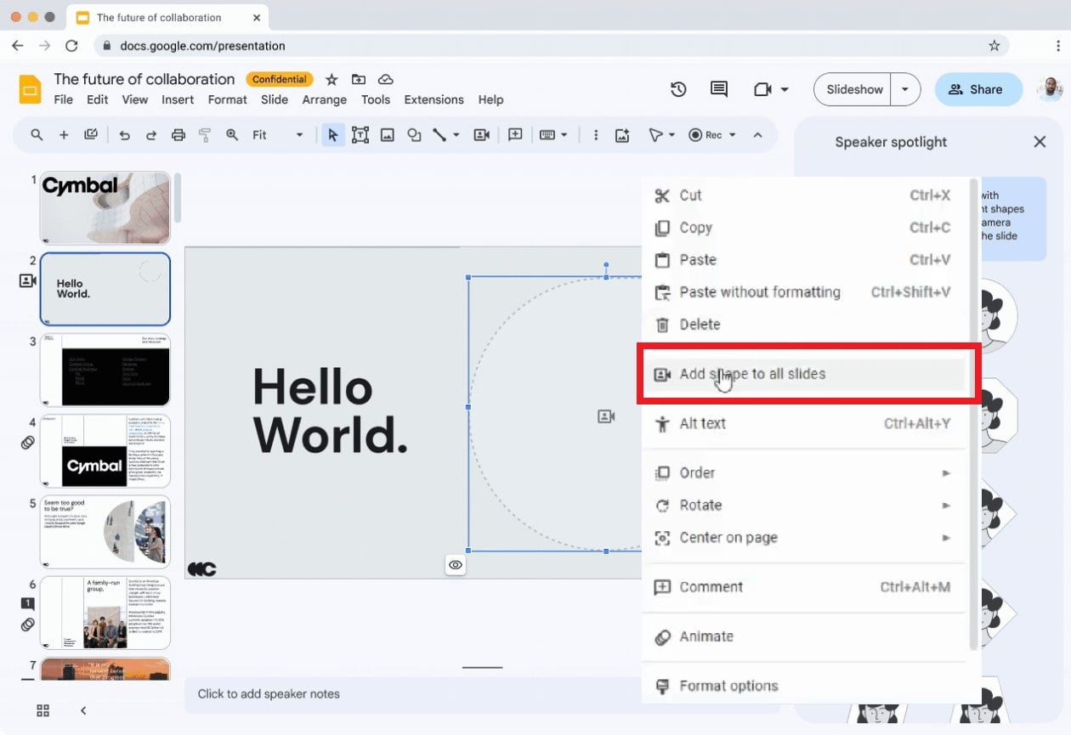Click the Share button
This screenshot has width=1071, height=735.
point(978,89)
